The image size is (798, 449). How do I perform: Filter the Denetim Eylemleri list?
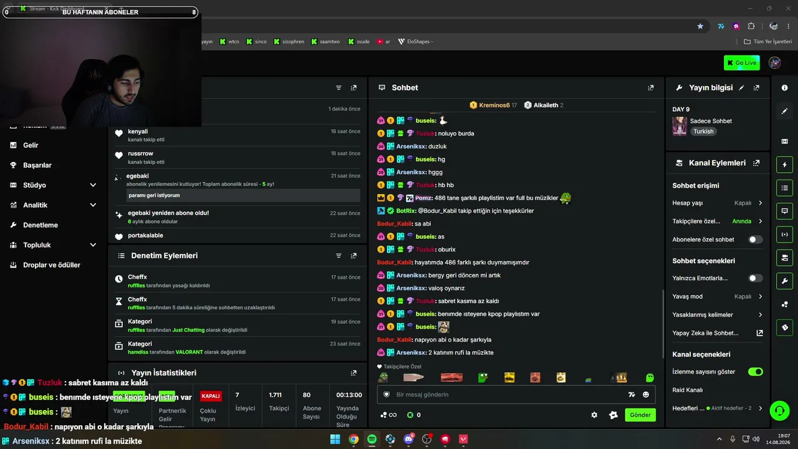point(339,256)
